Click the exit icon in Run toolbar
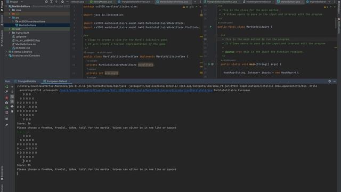Image resolution: width=341 pixels, height=192 pixels. click(x=7, y=113)
